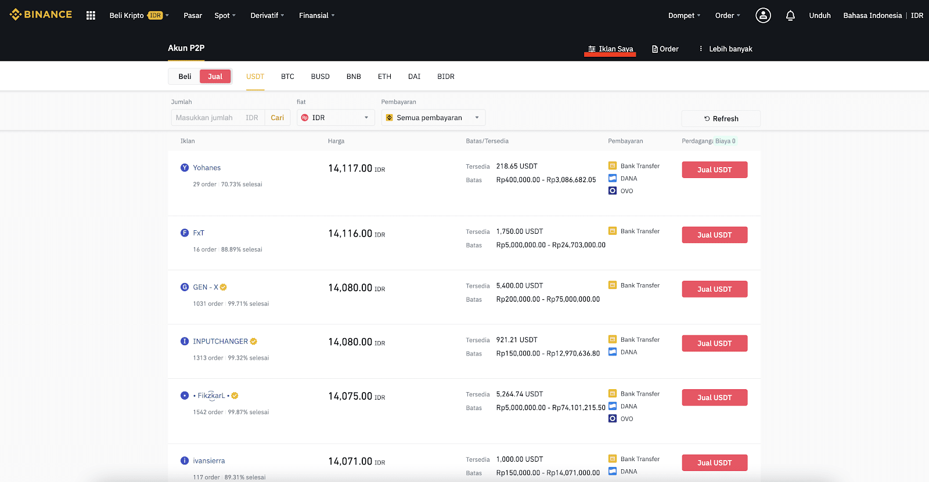This screenshot has width=929, height=482.
Task: Click the three-dot Lebih banyak icon
Action: 701,49
